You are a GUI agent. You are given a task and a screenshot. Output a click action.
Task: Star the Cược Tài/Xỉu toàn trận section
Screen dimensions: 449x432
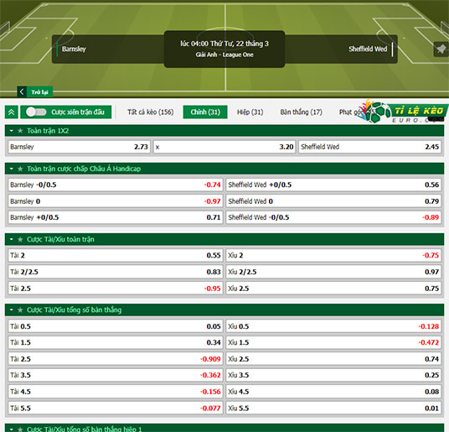[x=20, y=239]
